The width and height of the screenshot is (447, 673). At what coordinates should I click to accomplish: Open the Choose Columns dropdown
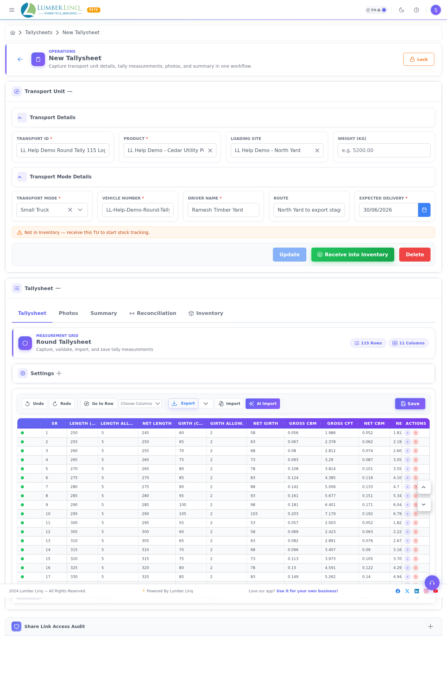click(140, 404)
